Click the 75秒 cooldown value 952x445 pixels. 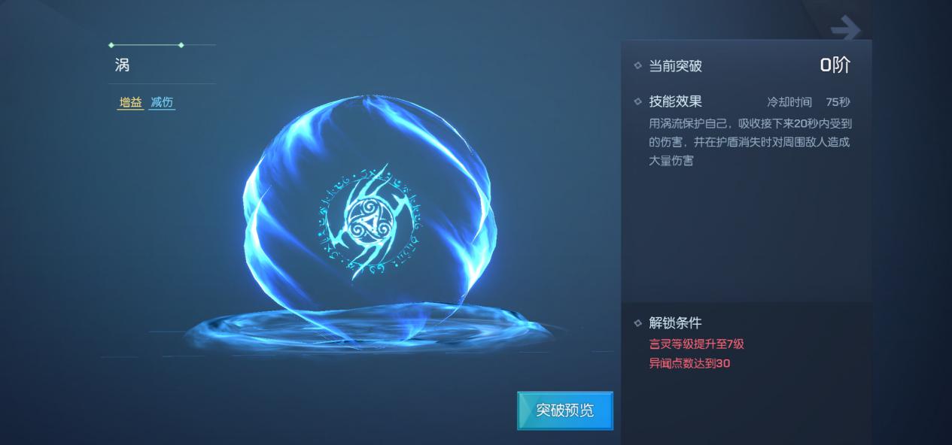838,101
